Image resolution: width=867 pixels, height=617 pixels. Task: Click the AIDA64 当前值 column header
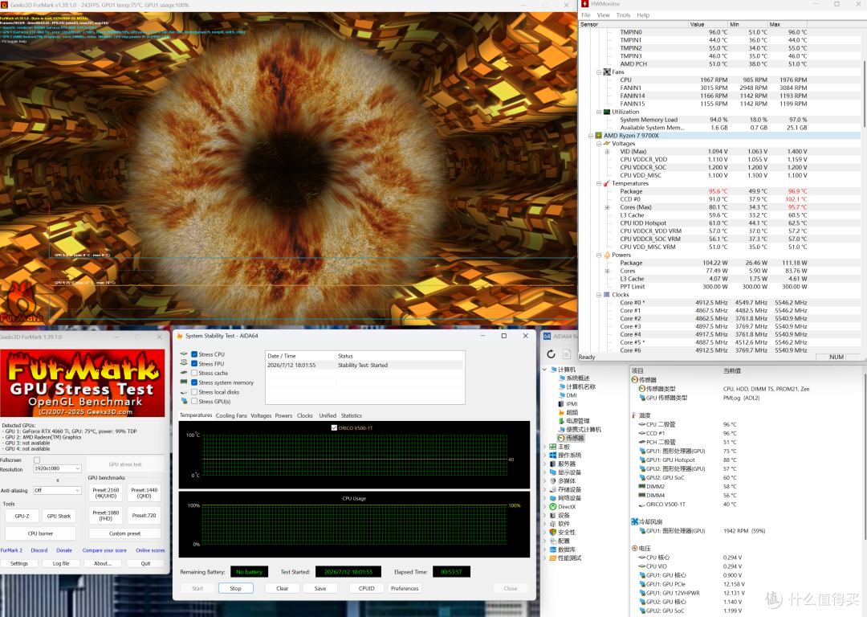click(x=731, y=370)
